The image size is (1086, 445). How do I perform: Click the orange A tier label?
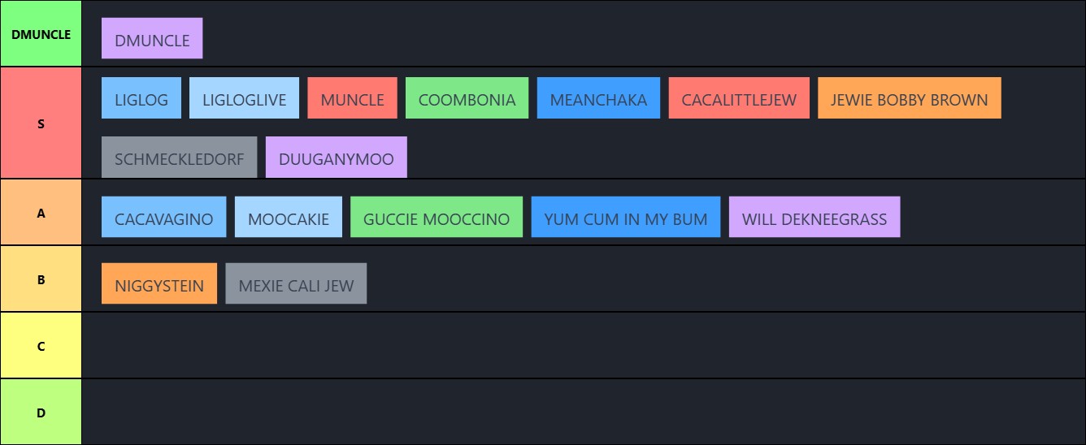click(x=41, y=213)
